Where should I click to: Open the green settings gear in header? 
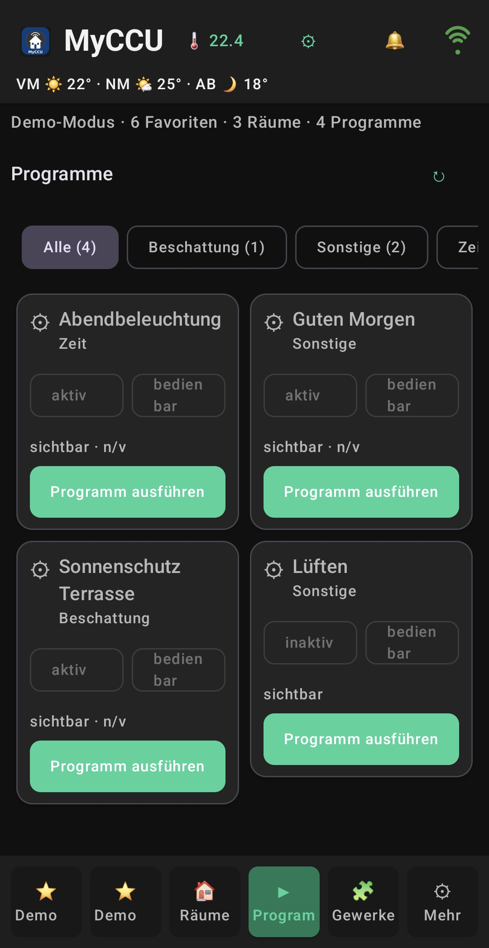click(308, 42)
